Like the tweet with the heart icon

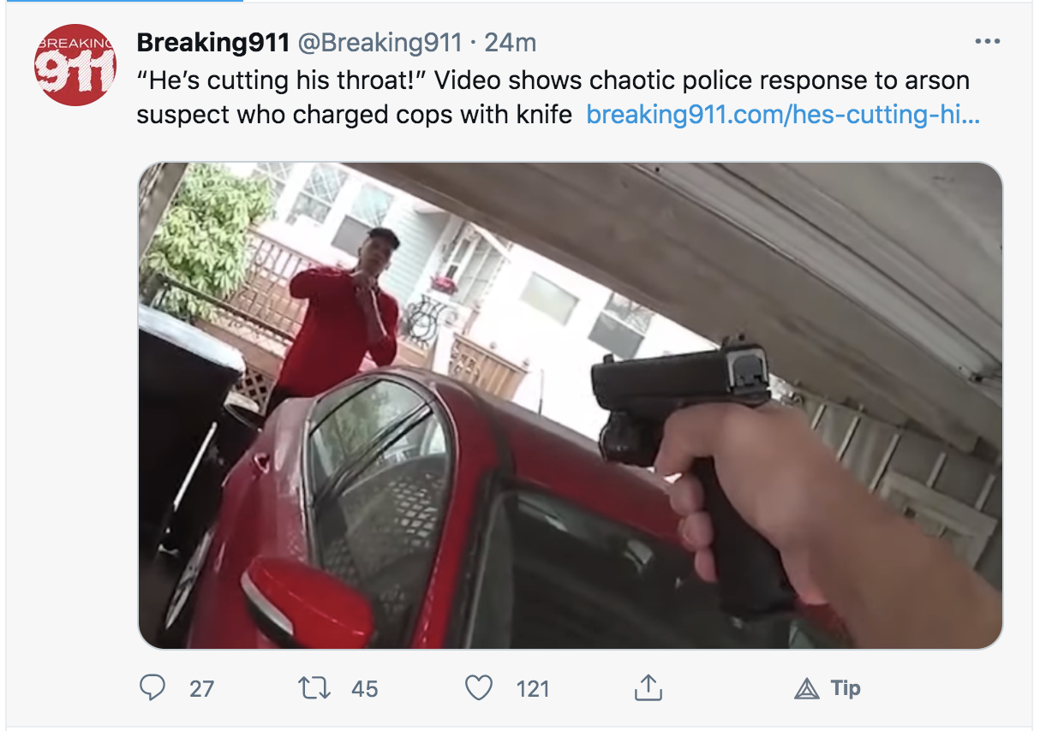[x=479, y=687]
